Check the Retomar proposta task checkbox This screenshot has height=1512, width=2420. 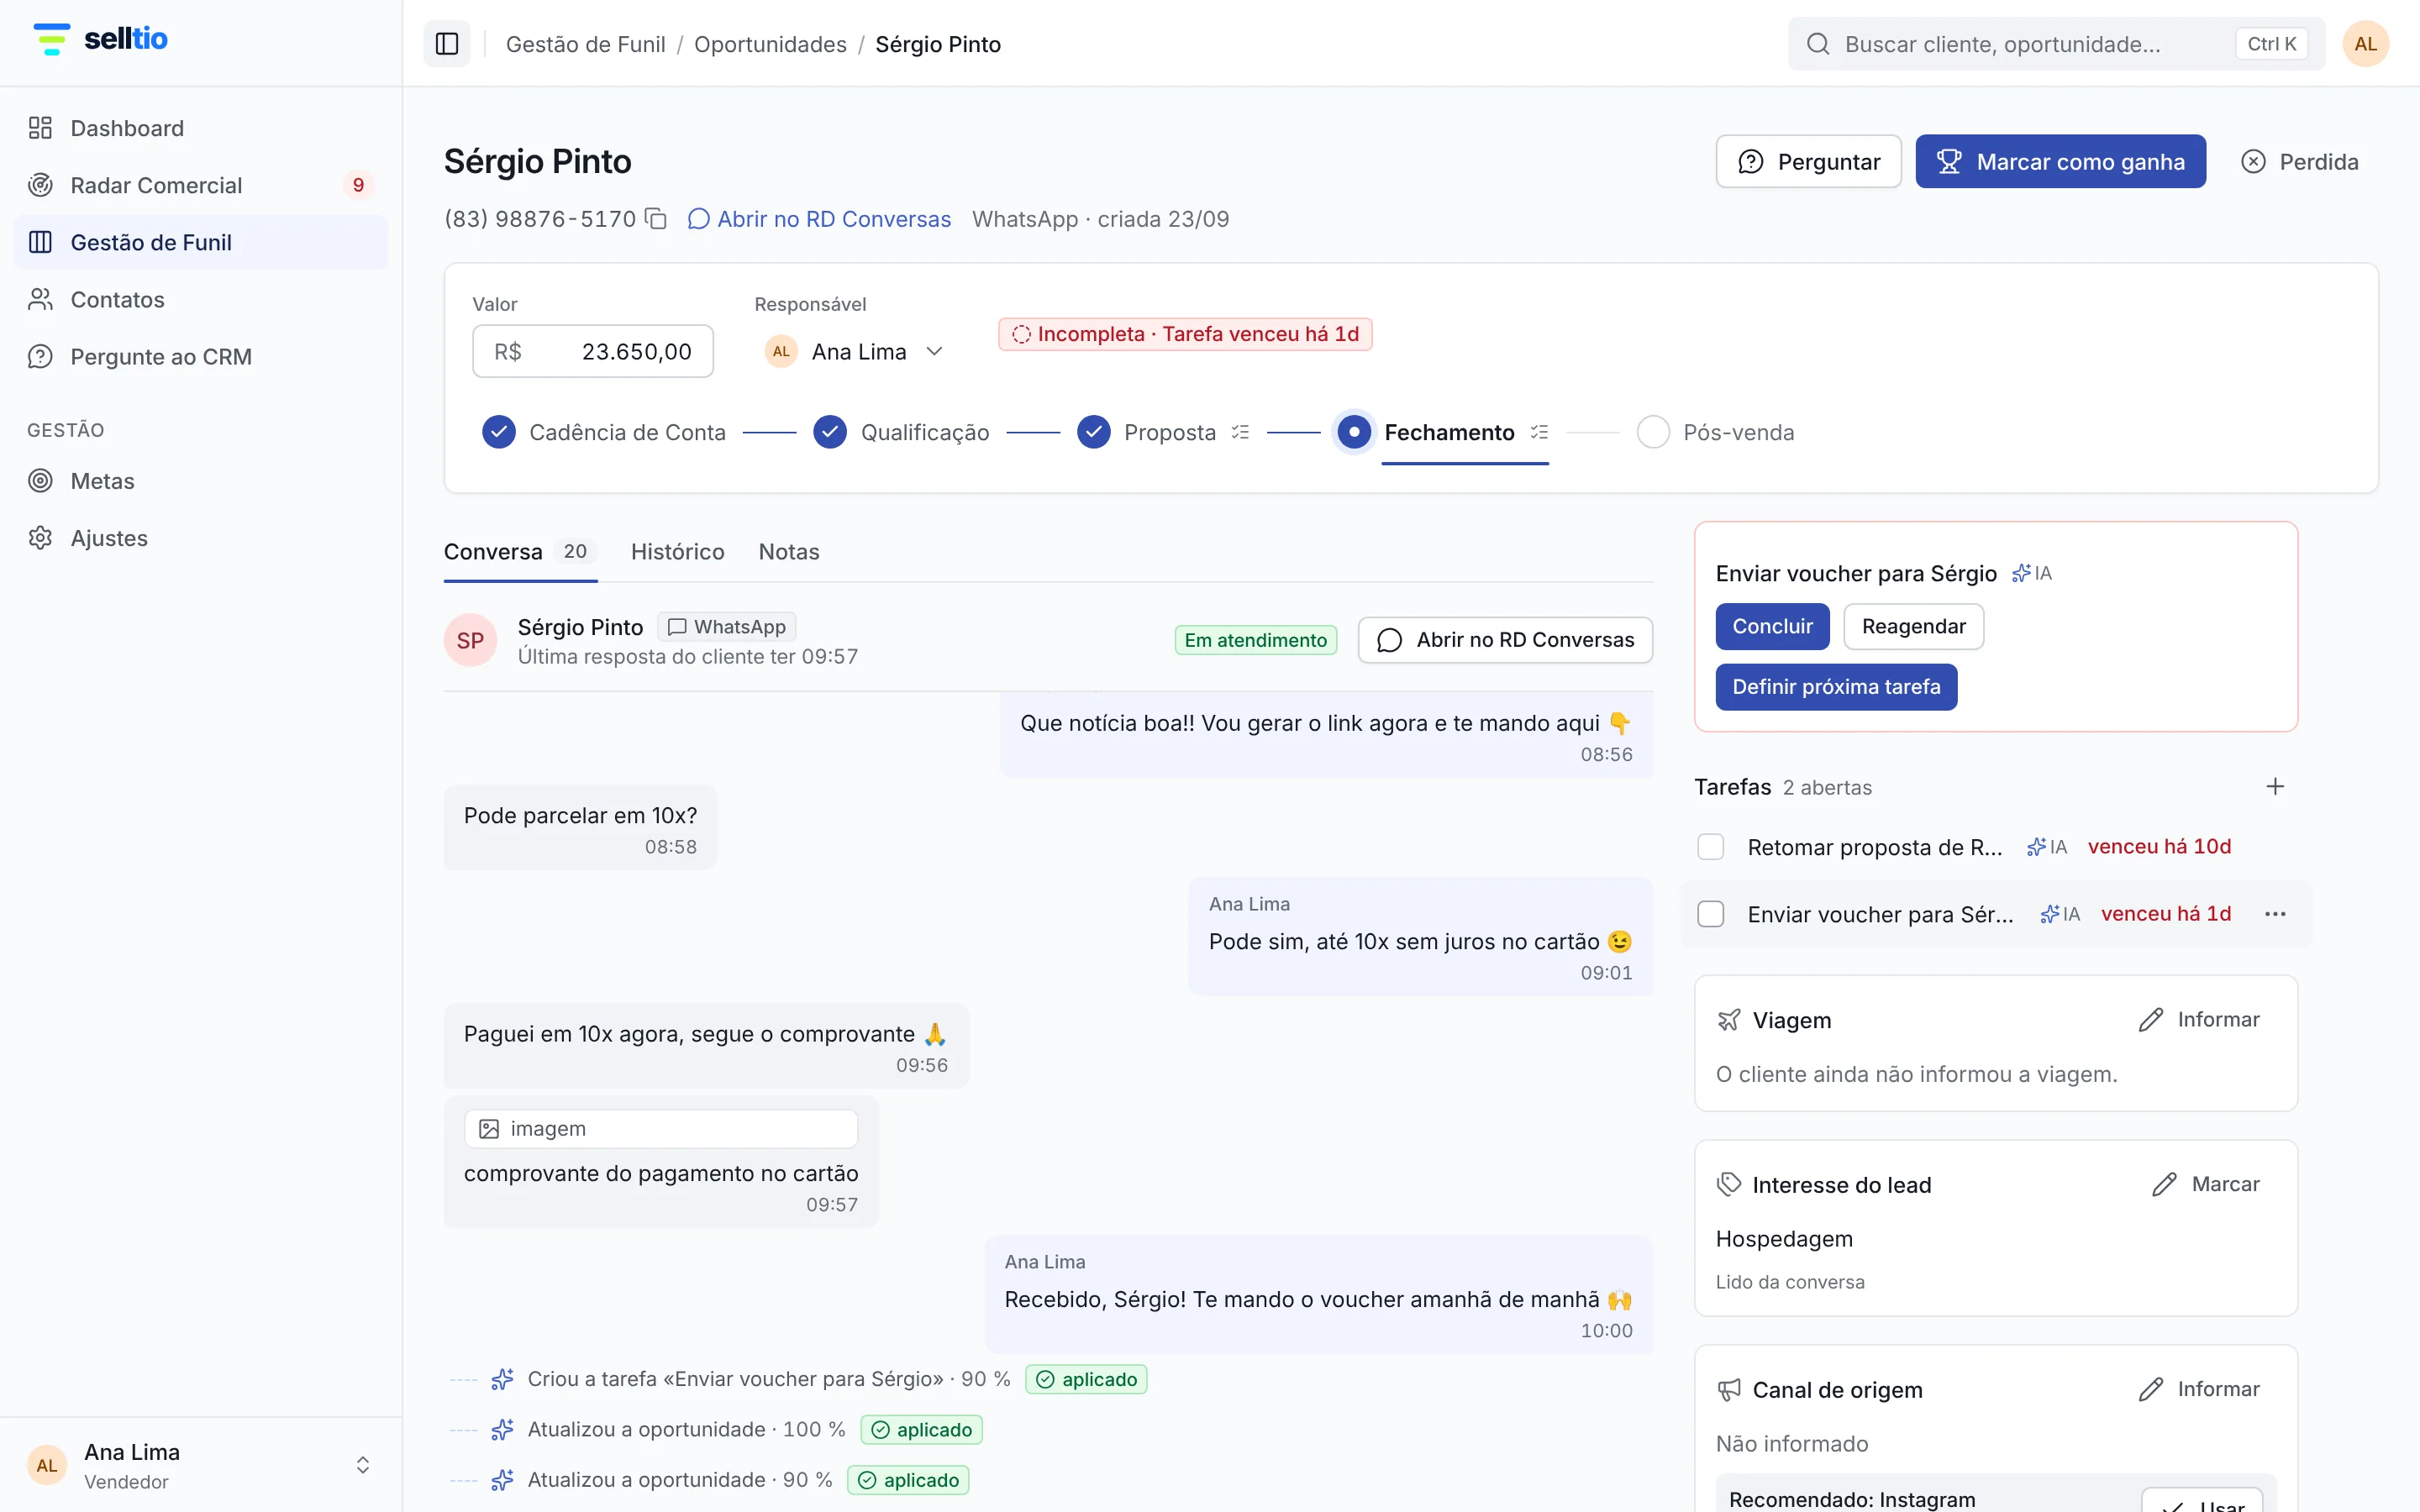(1711, 847)
